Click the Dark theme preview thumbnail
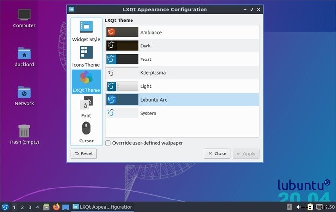This screenshot has width=336, height=212. point(122,46)
